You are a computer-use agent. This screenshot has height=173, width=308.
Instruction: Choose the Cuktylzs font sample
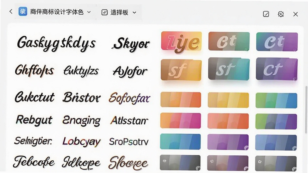tap(81, 71)
